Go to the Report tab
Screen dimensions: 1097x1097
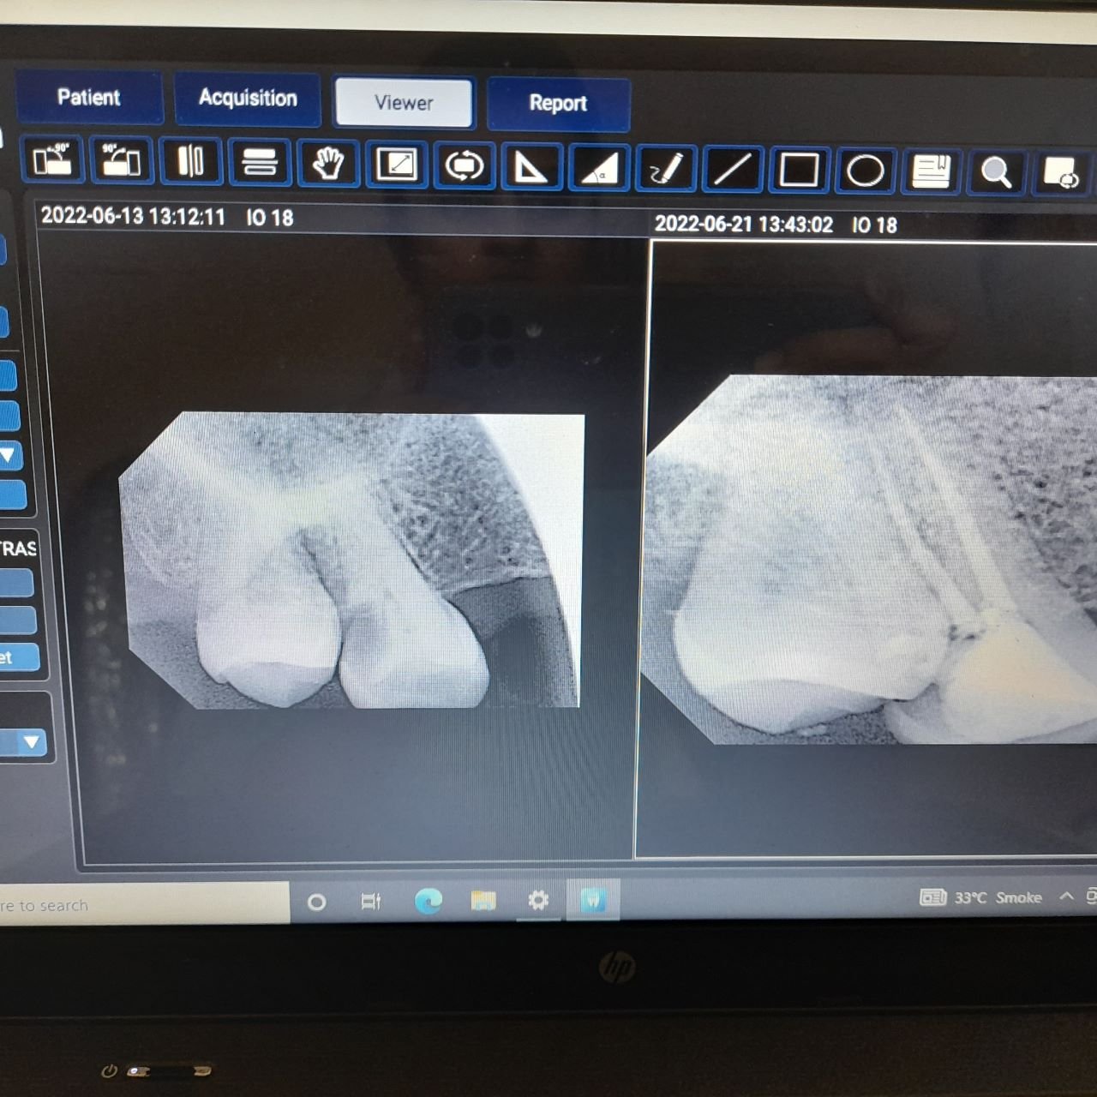tap(558, 104)
